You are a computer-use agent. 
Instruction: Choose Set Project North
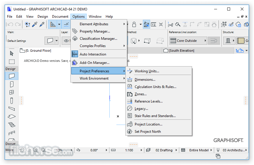point(159,132)
